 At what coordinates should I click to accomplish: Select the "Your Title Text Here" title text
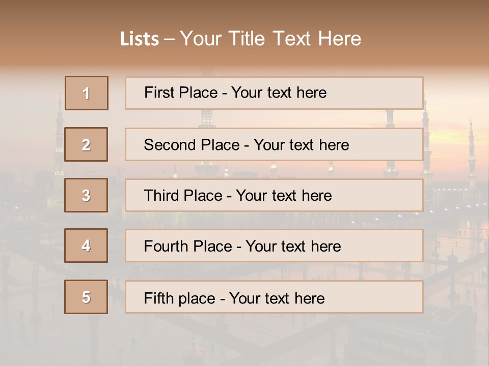pos(270,39)
